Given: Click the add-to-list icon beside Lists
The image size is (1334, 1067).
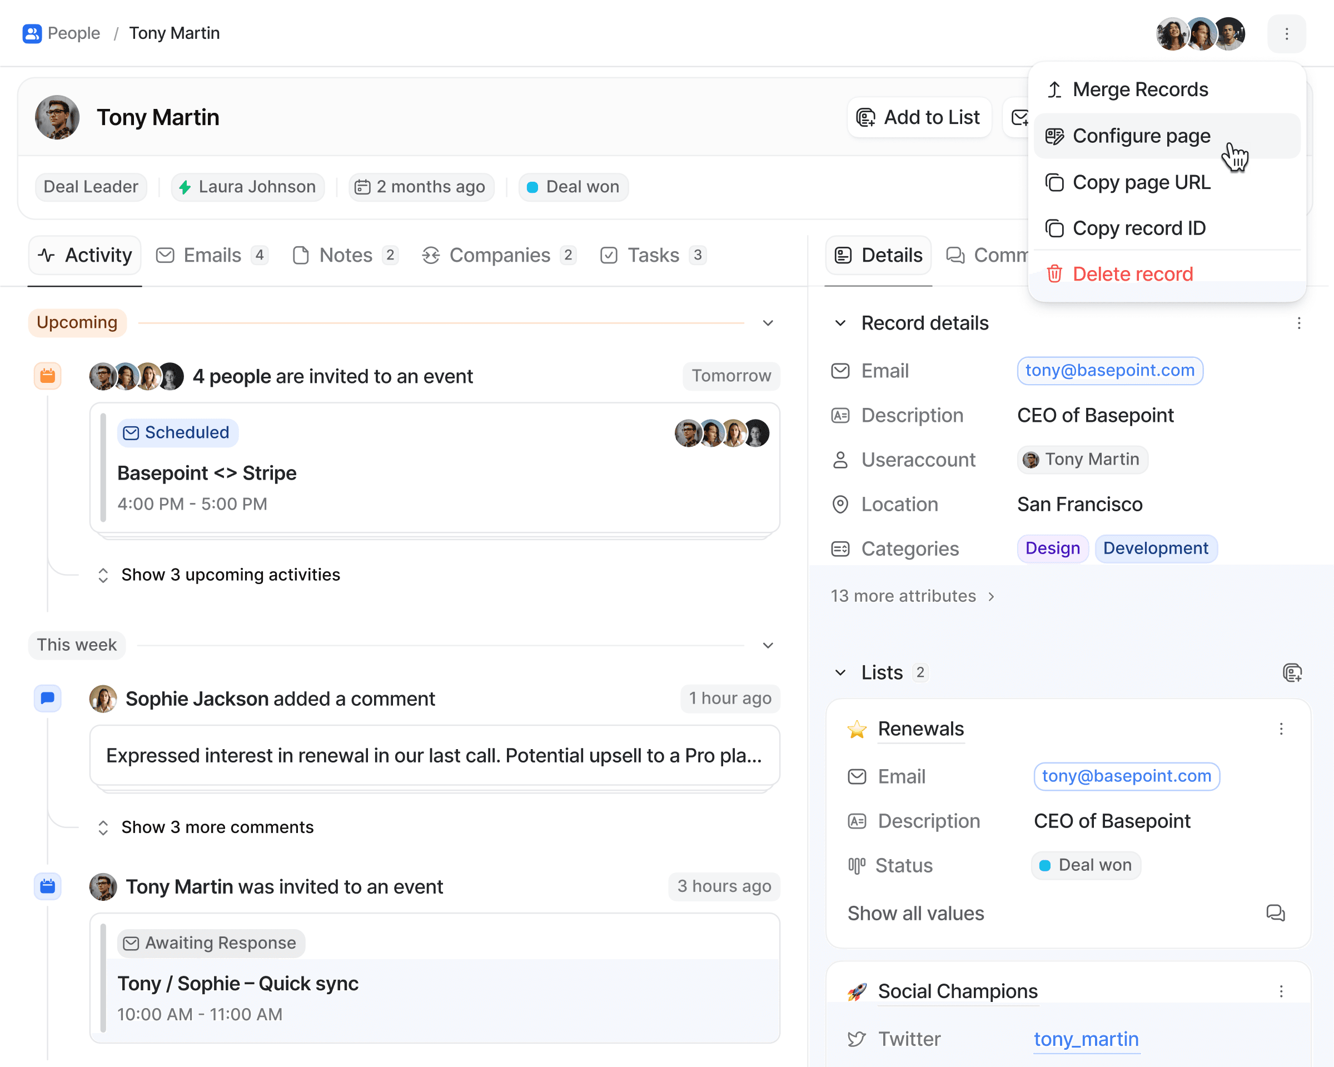Looking at the screenshot, I should 1292,672.
